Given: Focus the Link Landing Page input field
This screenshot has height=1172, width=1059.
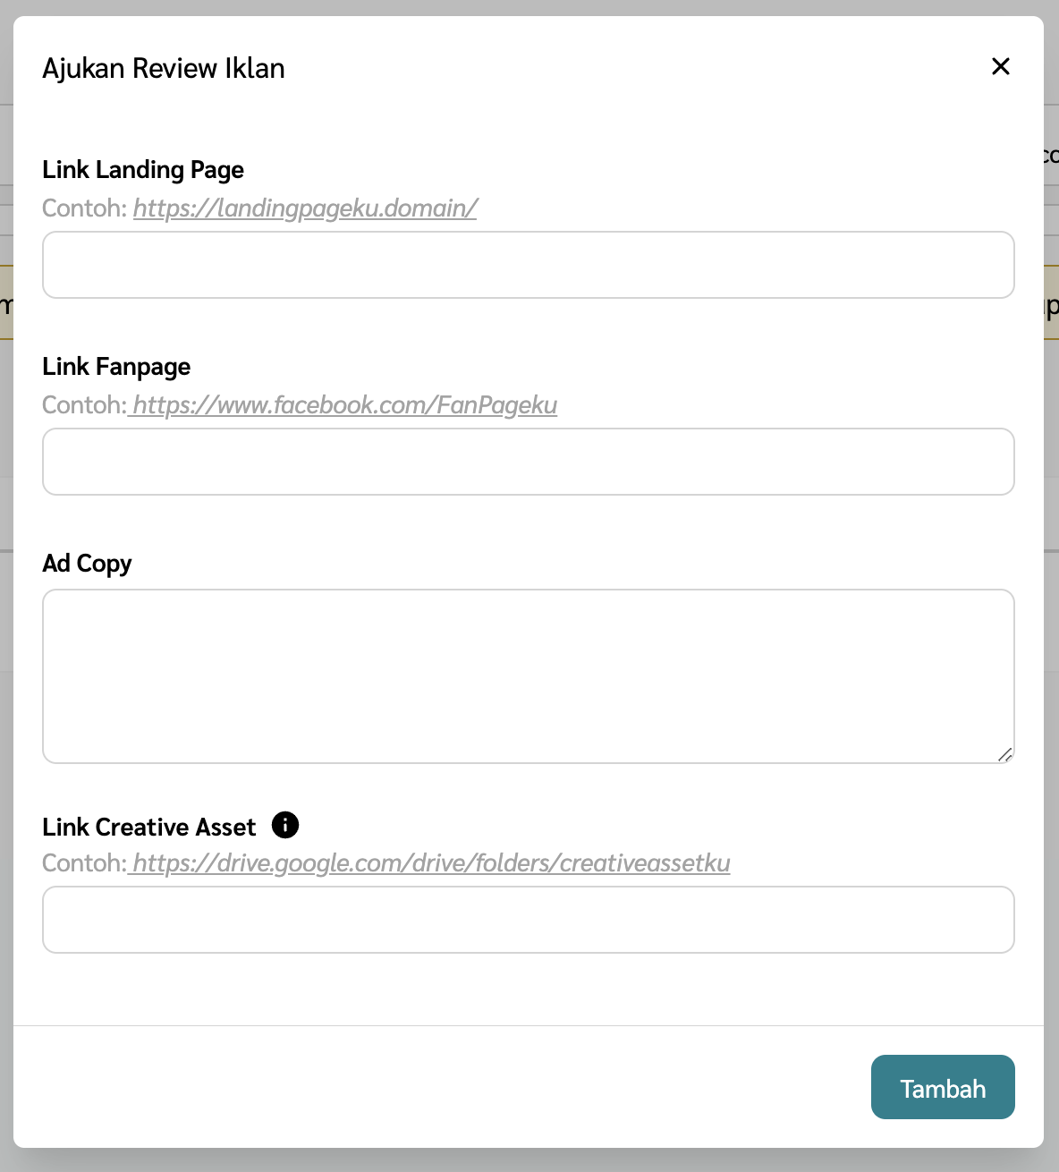Looking at the screenshot, I should [529, 265].
